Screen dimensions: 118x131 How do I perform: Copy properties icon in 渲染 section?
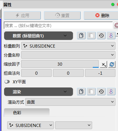tap(81, 91)
